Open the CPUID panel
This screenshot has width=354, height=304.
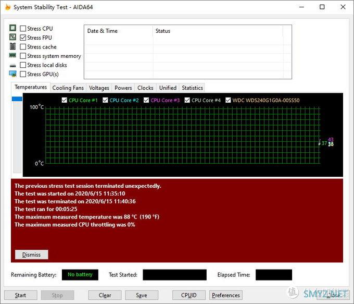(189, 295)
